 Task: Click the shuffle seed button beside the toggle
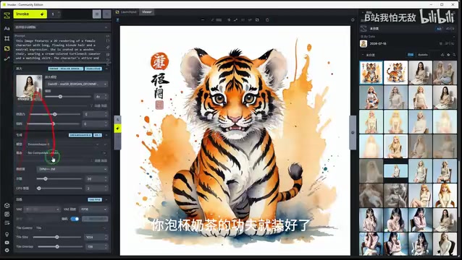[95, 219]
